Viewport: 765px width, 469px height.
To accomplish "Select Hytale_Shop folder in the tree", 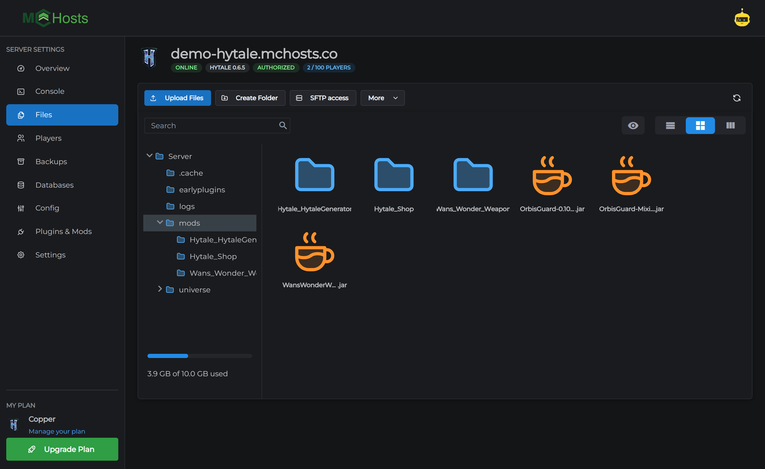I will pyautogui.click(x=200, y=256).
